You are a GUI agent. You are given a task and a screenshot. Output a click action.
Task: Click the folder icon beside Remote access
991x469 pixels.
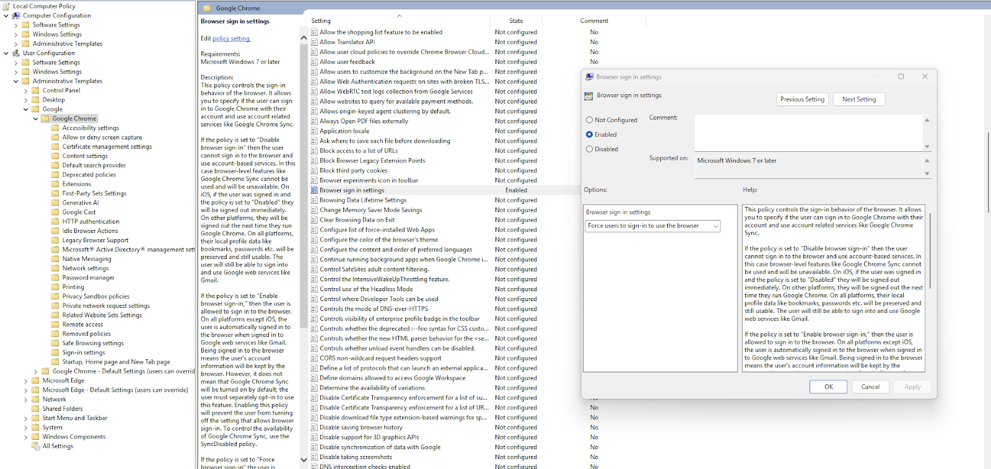[x=56, y=324]
